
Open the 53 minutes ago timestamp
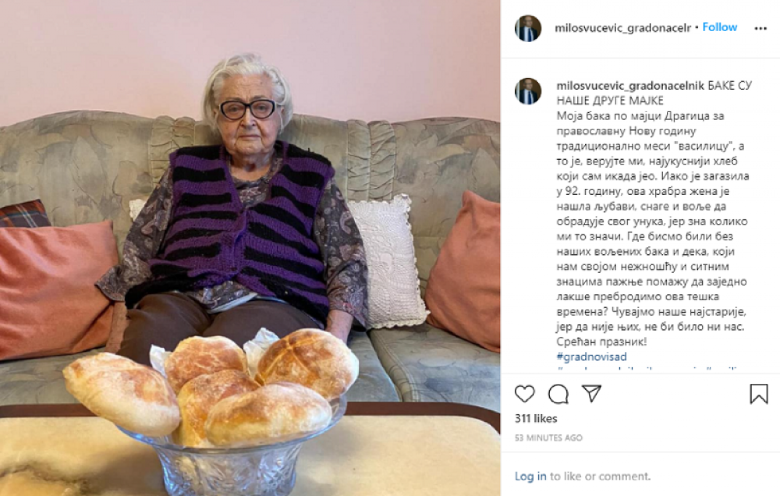click(x=548, y=438)
